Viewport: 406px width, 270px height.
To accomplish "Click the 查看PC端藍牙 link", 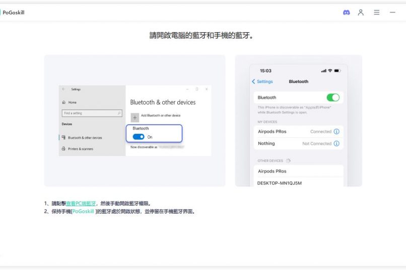I will pos(81,204).
